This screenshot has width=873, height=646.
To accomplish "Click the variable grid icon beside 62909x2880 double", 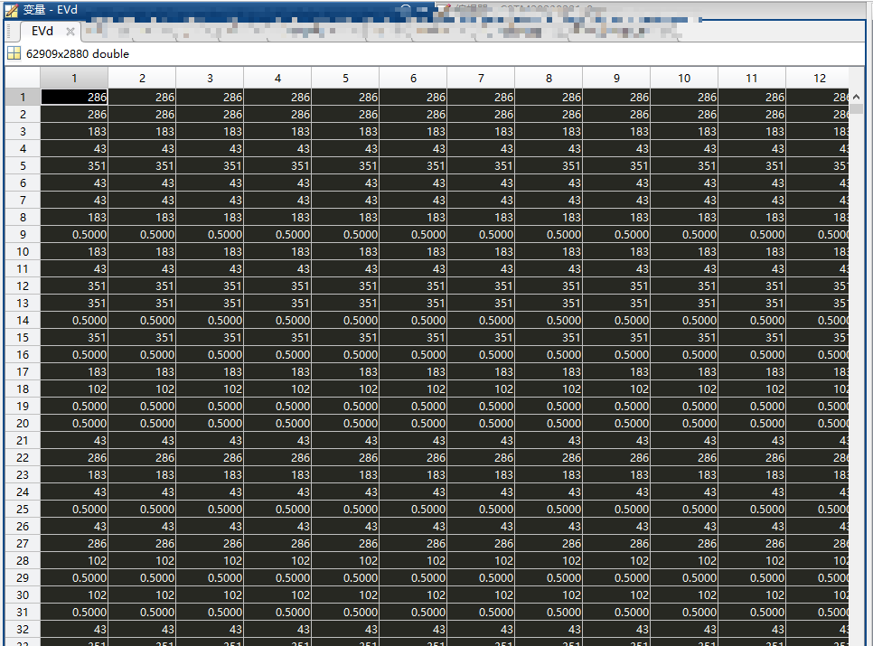I will [14, 53].
